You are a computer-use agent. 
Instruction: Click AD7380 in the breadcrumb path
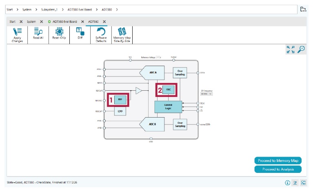coord(107,9)
